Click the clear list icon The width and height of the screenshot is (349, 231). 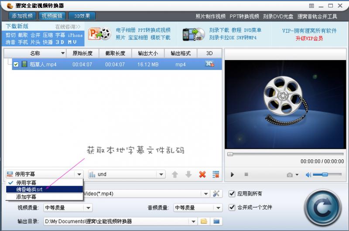click(x=216, y=174)
